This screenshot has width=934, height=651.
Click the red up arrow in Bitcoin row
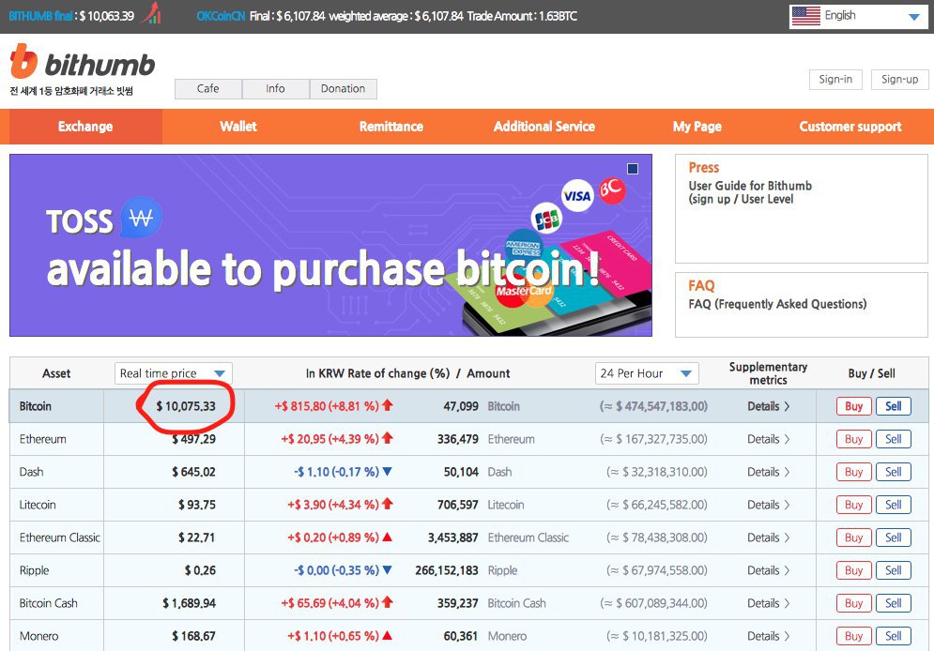(387, 405)
